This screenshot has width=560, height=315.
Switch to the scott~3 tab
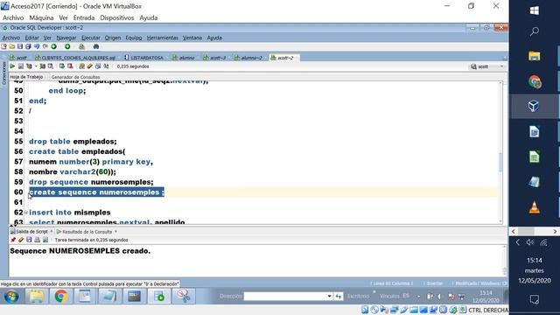tap(214, 58)
